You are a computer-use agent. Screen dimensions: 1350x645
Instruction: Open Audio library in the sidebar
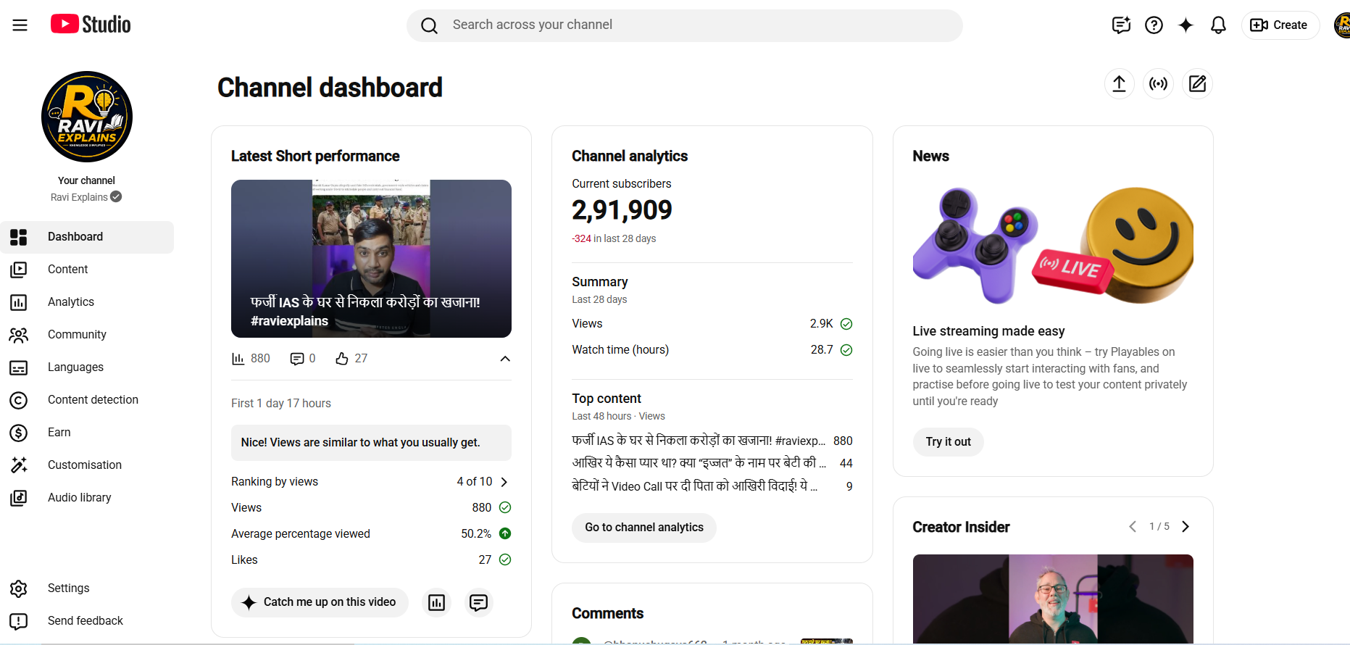click(87, 498)
